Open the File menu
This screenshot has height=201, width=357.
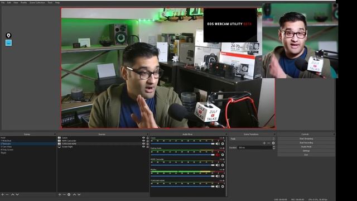click(x=3, y=2)
